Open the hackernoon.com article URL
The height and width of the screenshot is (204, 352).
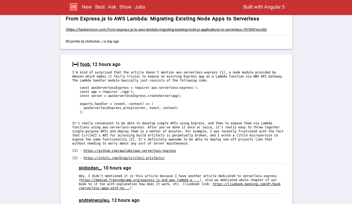pyautogui.click(x=166, y=30)
